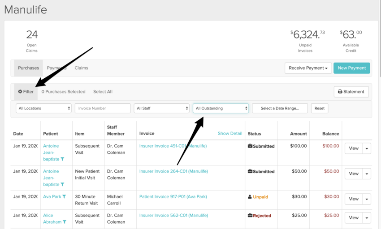This screenshot has height=229, width=381.
Task: Select the Purchases tab
Action: click(28, 68)
